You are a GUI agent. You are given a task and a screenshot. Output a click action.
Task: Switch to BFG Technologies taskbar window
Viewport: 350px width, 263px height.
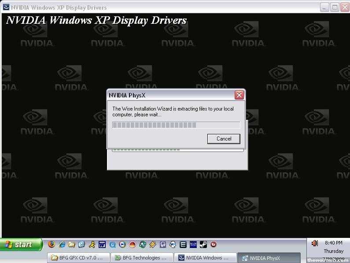(x=141, y=258)
